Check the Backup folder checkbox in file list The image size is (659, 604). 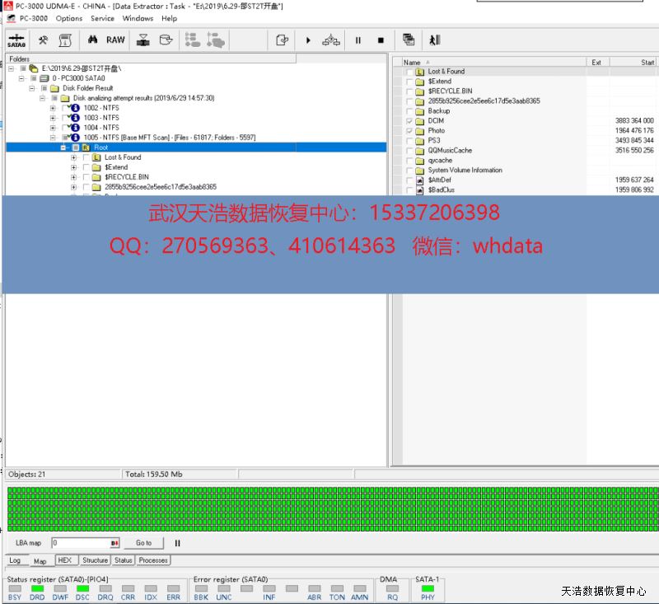(x=409, y=111)
